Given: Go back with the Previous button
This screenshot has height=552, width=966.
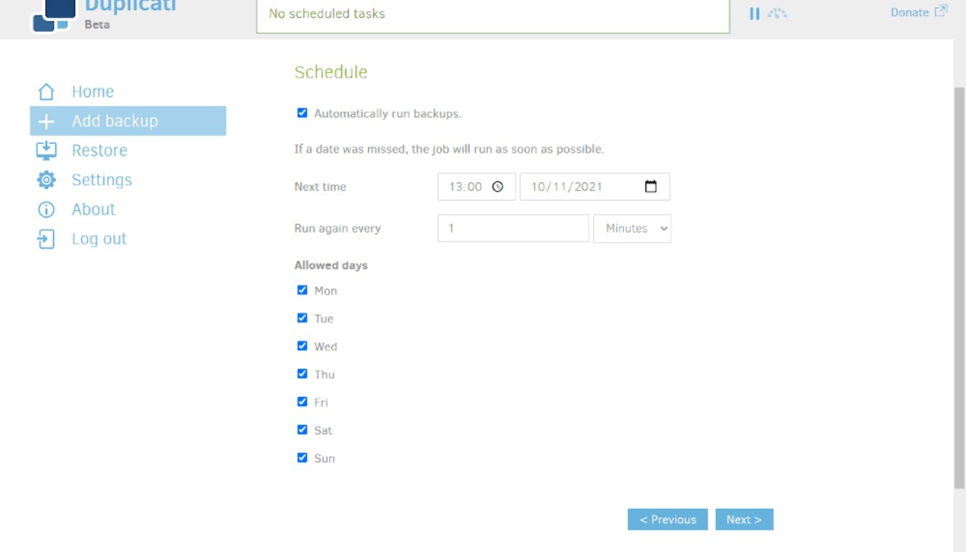Looking at the screenshot, I should click(x=668, y=520).
